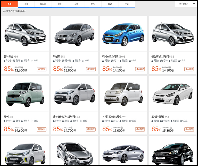Click the person icon on 레이 card
This screenshot has width=198, height=166.
click(x=5, y=121)
